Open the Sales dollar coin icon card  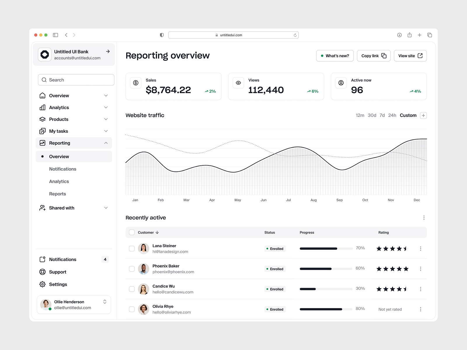click(x=135, y=83)
